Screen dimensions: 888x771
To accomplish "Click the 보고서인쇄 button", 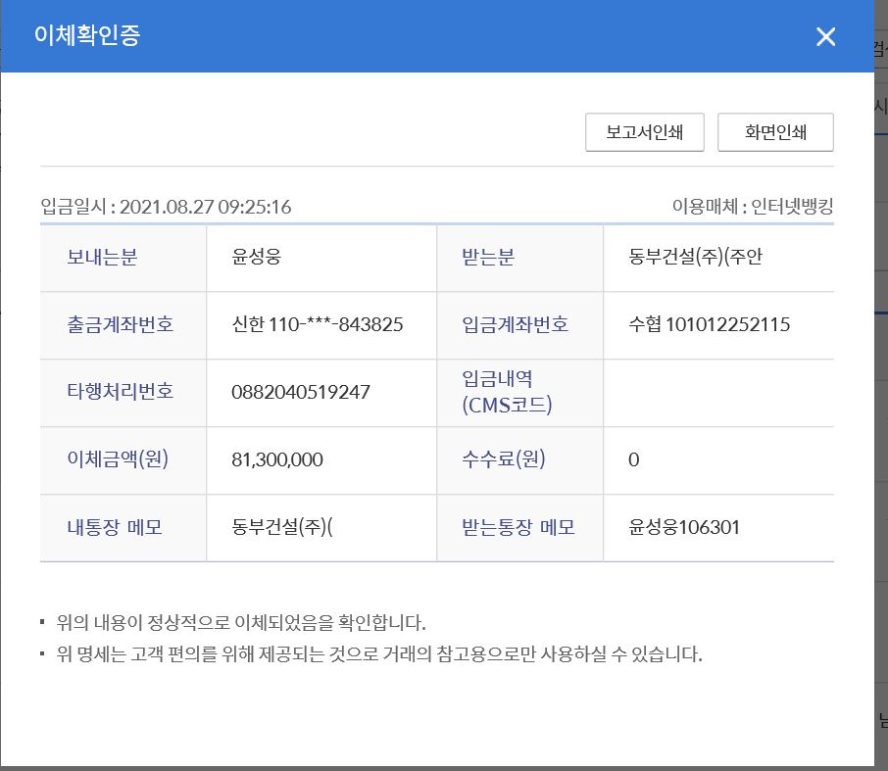I will point(645,132).
